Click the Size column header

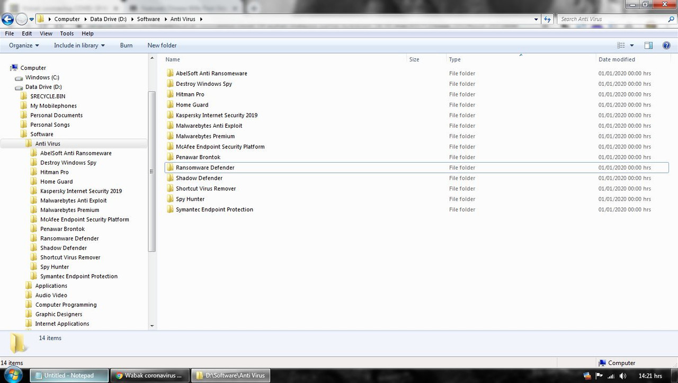point(414,59)
